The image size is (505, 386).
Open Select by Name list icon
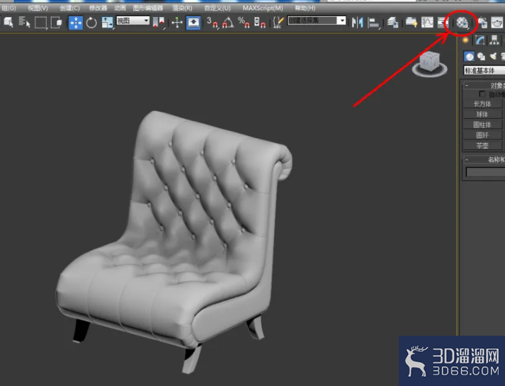tap(24, 22)
